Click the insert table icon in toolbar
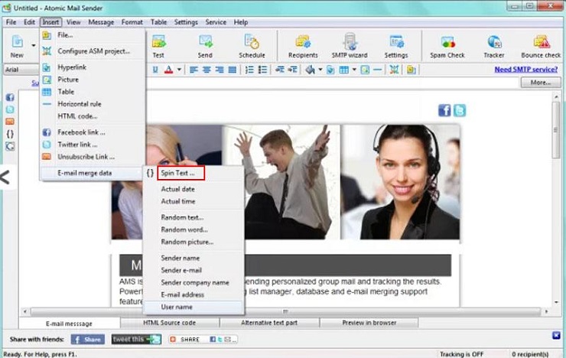Image resolution: width=566 pixels, height=358 pixels. [343, 70]
